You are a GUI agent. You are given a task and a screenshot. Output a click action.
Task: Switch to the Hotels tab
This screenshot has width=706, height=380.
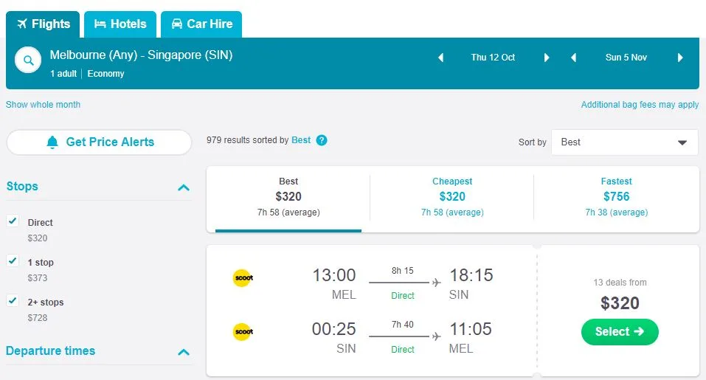[x=120, y=24]
